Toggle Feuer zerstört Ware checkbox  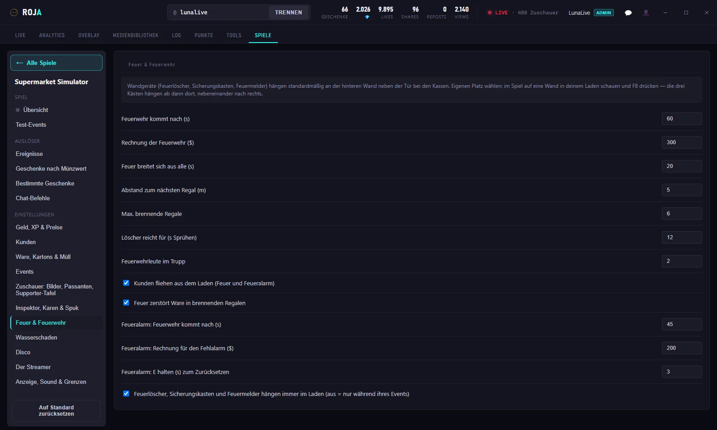(x=126, y=303)
